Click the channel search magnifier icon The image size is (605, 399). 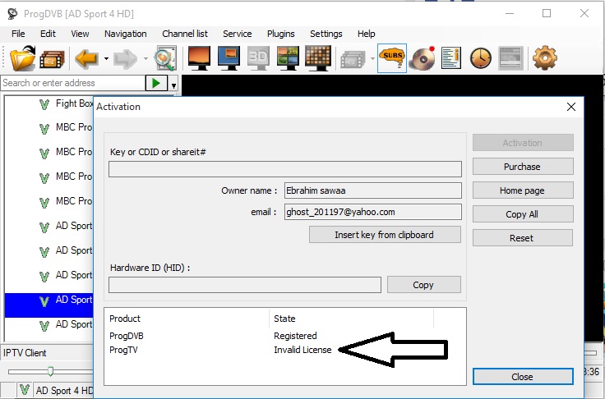(165, 58)
